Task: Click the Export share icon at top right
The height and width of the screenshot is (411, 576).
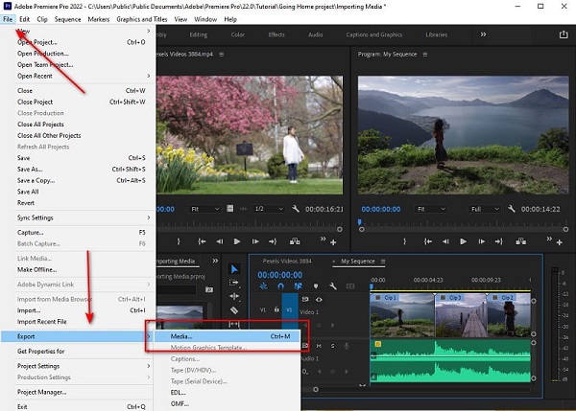Action: (x=564, y=34)
